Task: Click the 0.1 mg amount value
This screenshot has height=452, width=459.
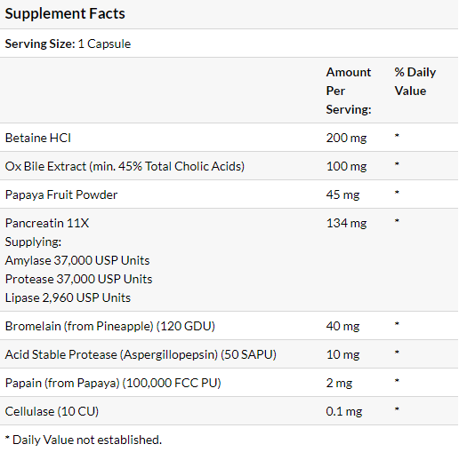Action: click(344, 411)
